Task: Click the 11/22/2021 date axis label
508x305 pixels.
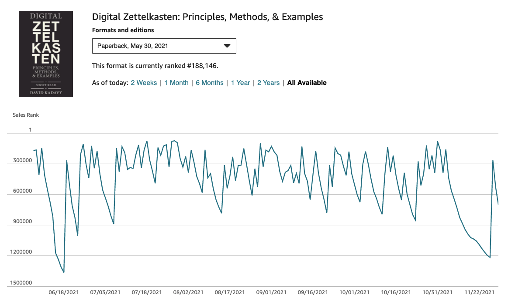Action: [479, 292]
